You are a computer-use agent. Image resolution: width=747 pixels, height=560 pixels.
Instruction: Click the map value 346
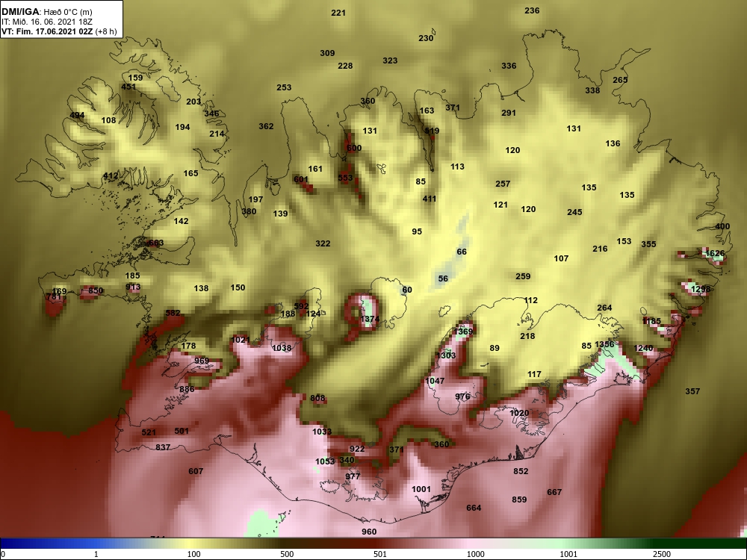(x=211, y=113)
